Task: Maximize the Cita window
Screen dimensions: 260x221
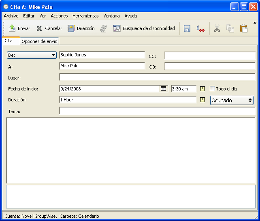Action: (x=244, y=7)
